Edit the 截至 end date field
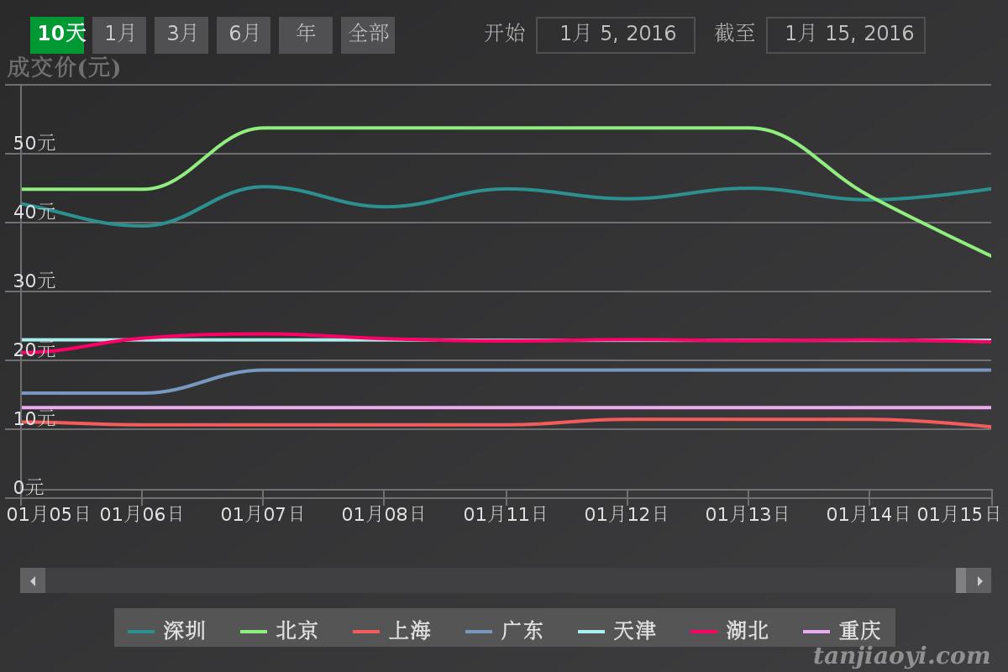This screenshot has height=672, width=1008. point(846,34)
